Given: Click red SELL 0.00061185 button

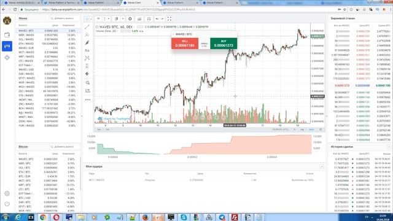Looking at the screenshot, I should (x=185, y=44).
